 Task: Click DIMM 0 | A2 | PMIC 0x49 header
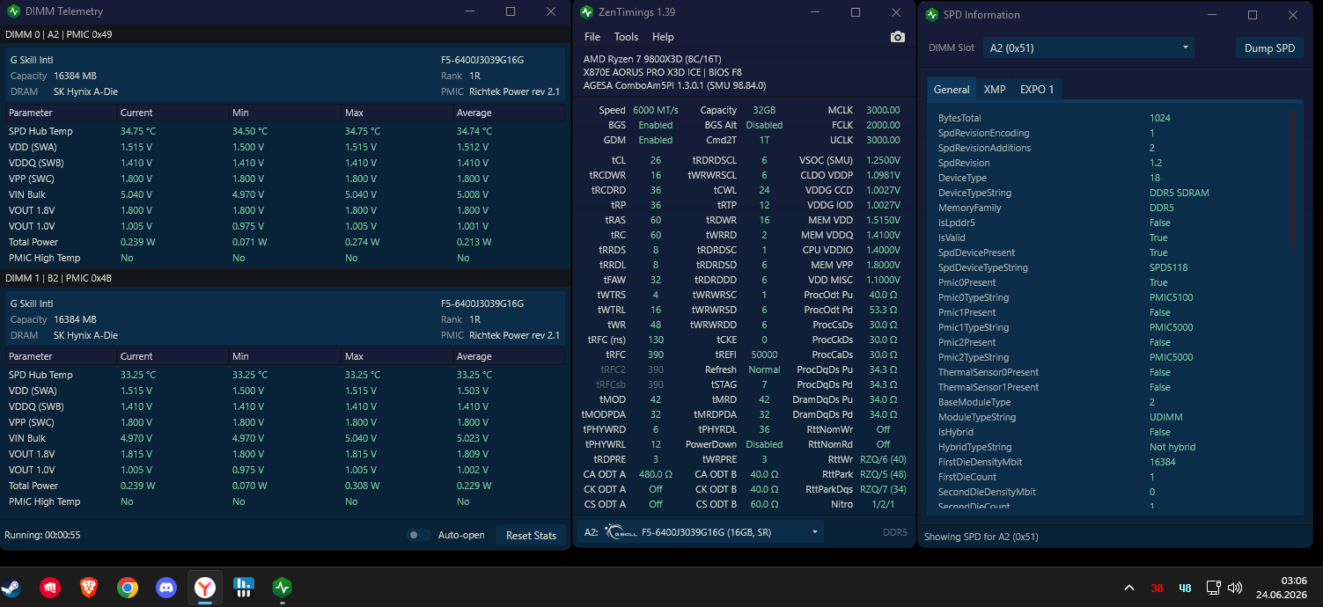click(x=59, y=34)
